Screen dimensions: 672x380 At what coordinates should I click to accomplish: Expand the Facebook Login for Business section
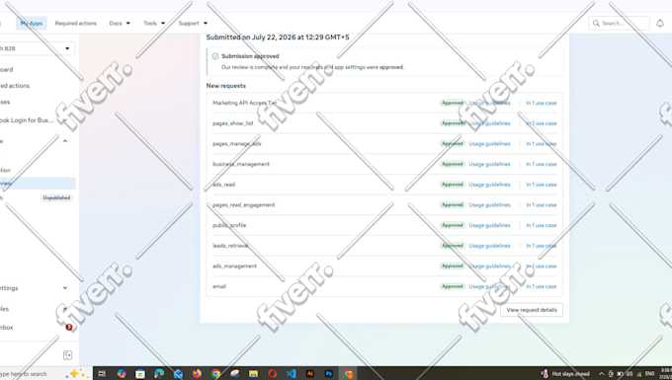[x=65, y=120]
